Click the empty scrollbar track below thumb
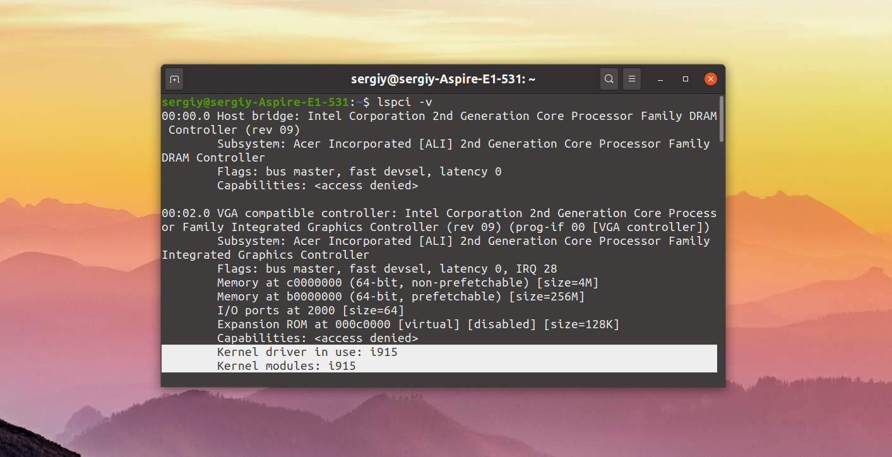 [x=721, y=259]
